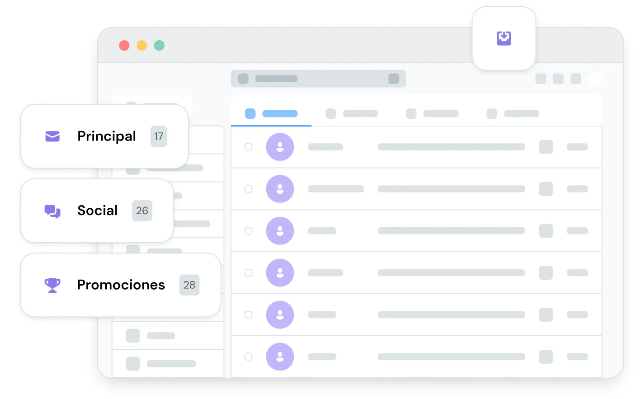Click the last email's sender avatar

point(279,357)
